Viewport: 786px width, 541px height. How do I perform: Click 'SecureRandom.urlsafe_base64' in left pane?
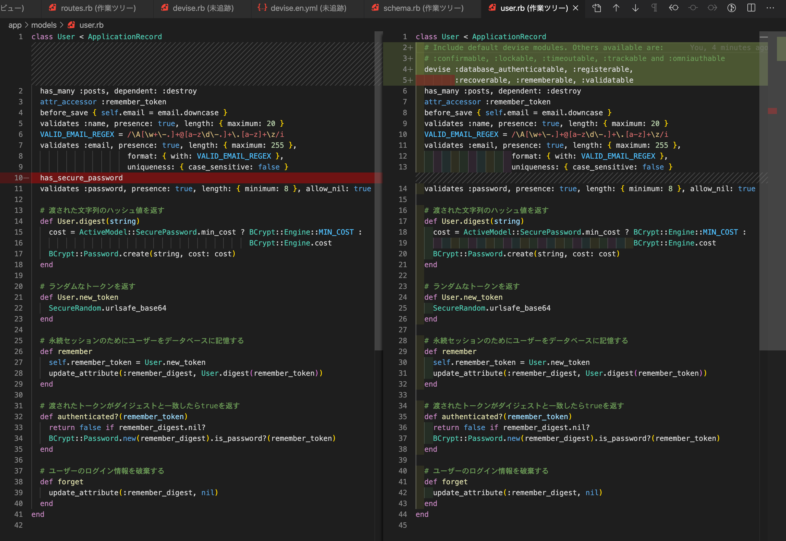(x=107, y=308)
